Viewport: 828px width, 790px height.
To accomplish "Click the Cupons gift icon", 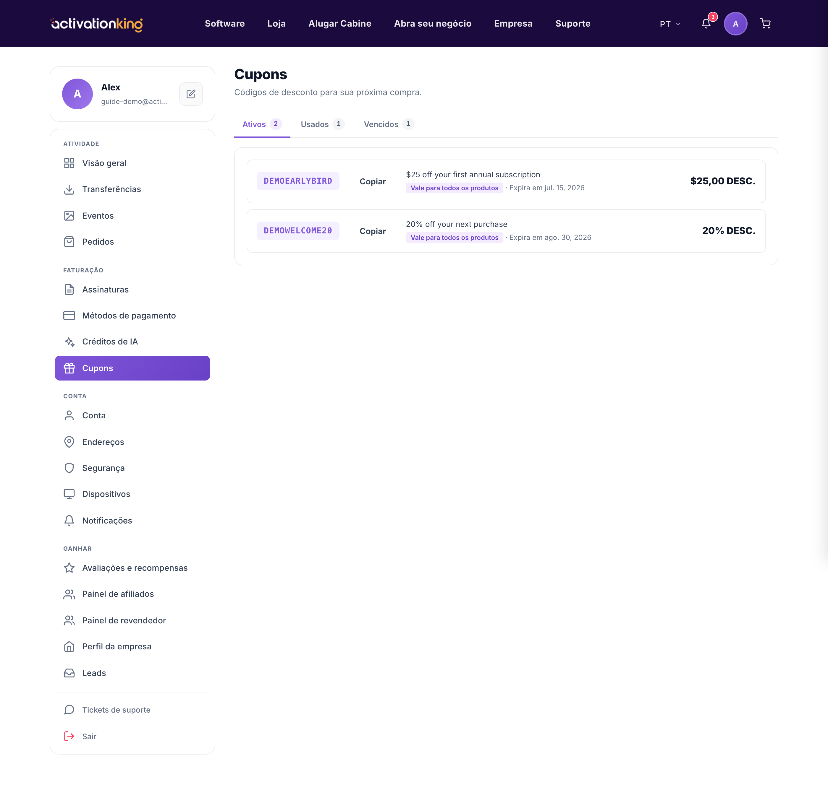I will [69, 368].
